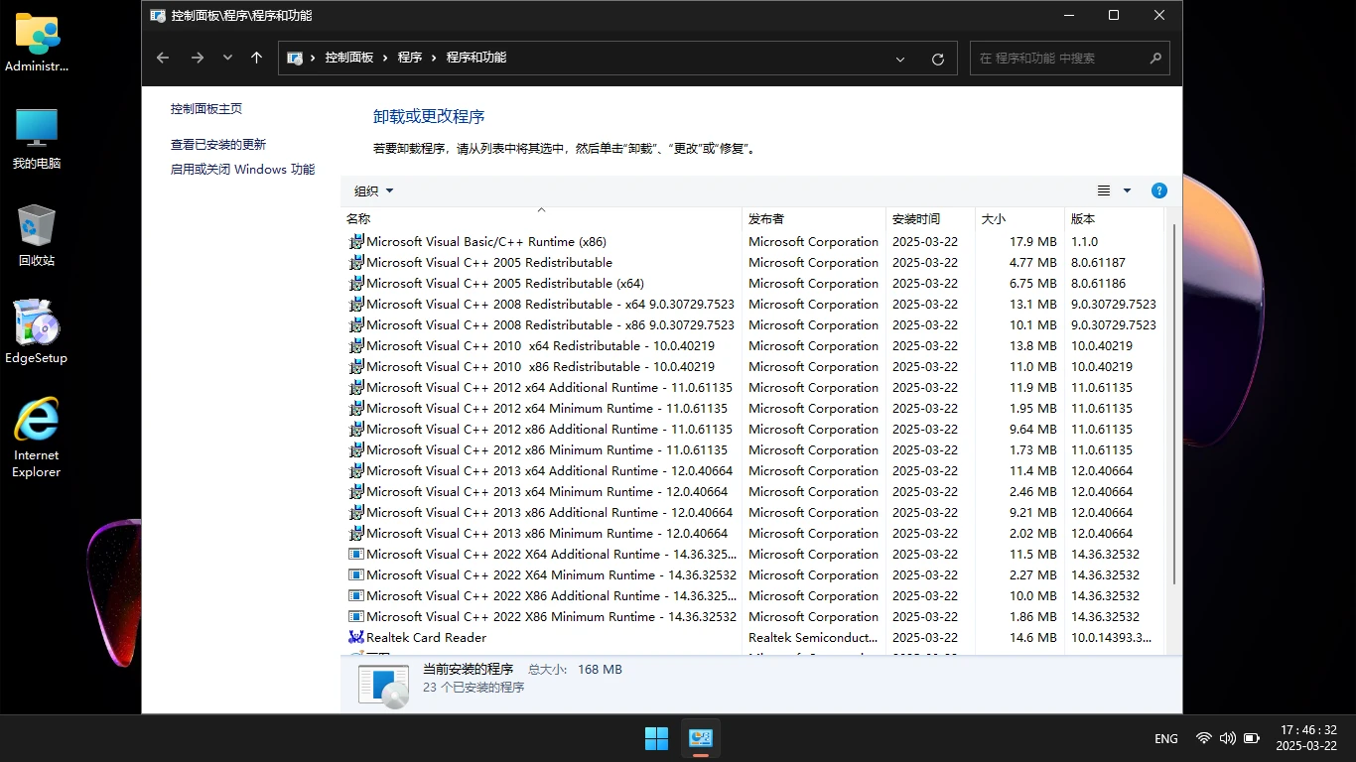Viewport: 1356px width, 762px height.
Task: Sort by 发布者 column header
Action: [814, 219]
